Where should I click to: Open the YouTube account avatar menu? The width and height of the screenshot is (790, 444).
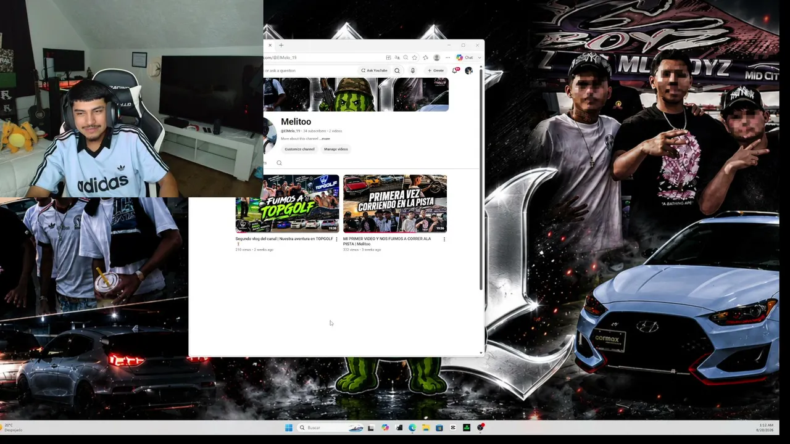468,70
